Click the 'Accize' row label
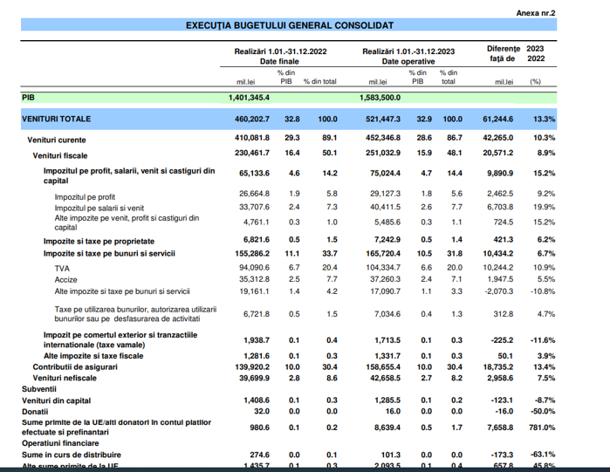 pyautogui.click(x=66, y=279)
